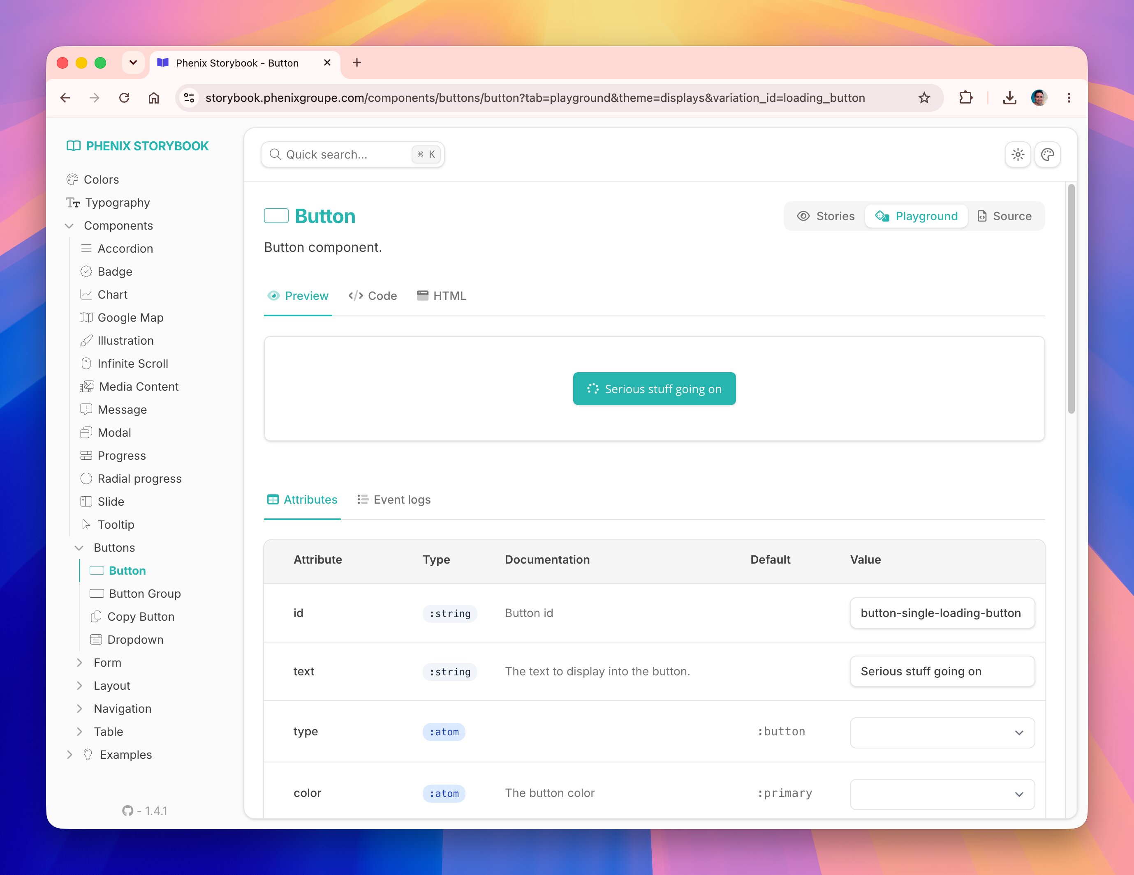This screenshot has height=875, width=1134.
Task: Open the Typography page
Action: 117,203
